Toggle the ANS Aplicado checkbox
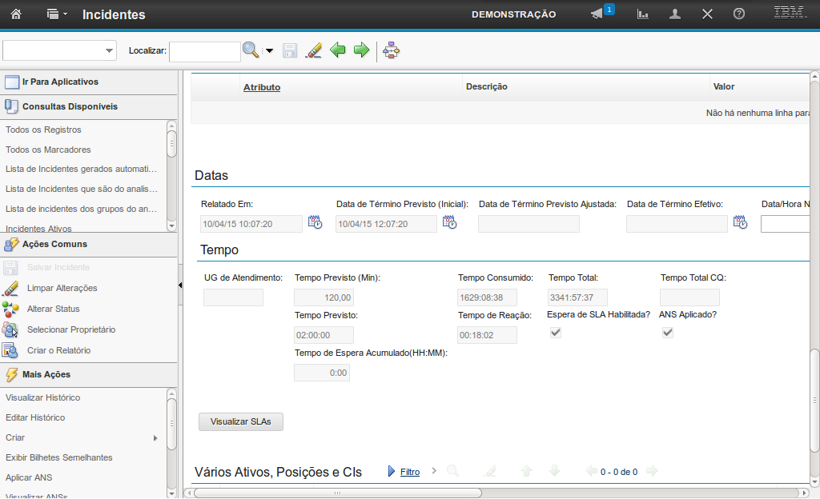 pos(668,333)
